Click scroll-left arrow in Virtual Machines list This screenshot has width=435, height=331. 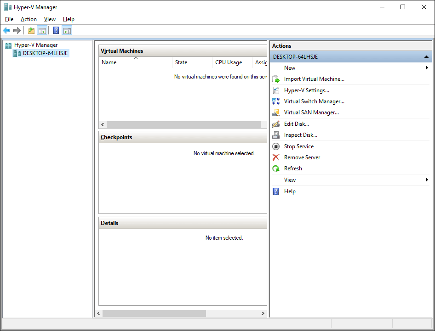(x=103, y=125)
